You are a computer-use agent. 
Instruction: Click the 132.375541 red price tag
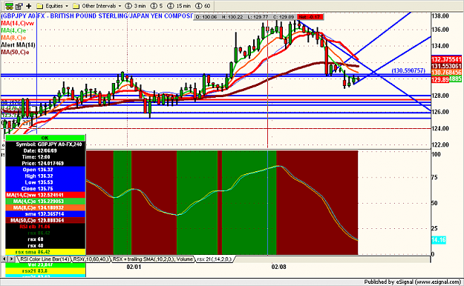(x=446, y=59)
